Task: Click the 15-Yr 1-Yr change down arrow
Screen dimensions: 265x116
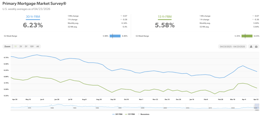Action: [253, 20]
